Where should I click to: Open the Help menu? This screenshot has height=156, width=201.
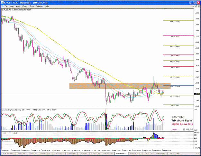pyautogui.click(x=47, y=6)
